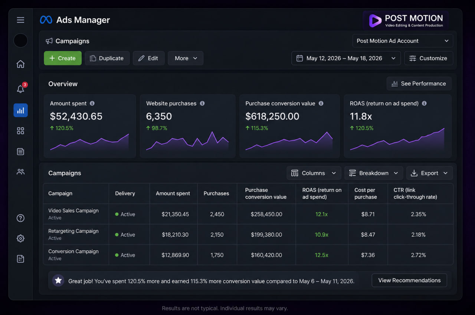Click $18,210.30 amount spent cell

(175, 235)
